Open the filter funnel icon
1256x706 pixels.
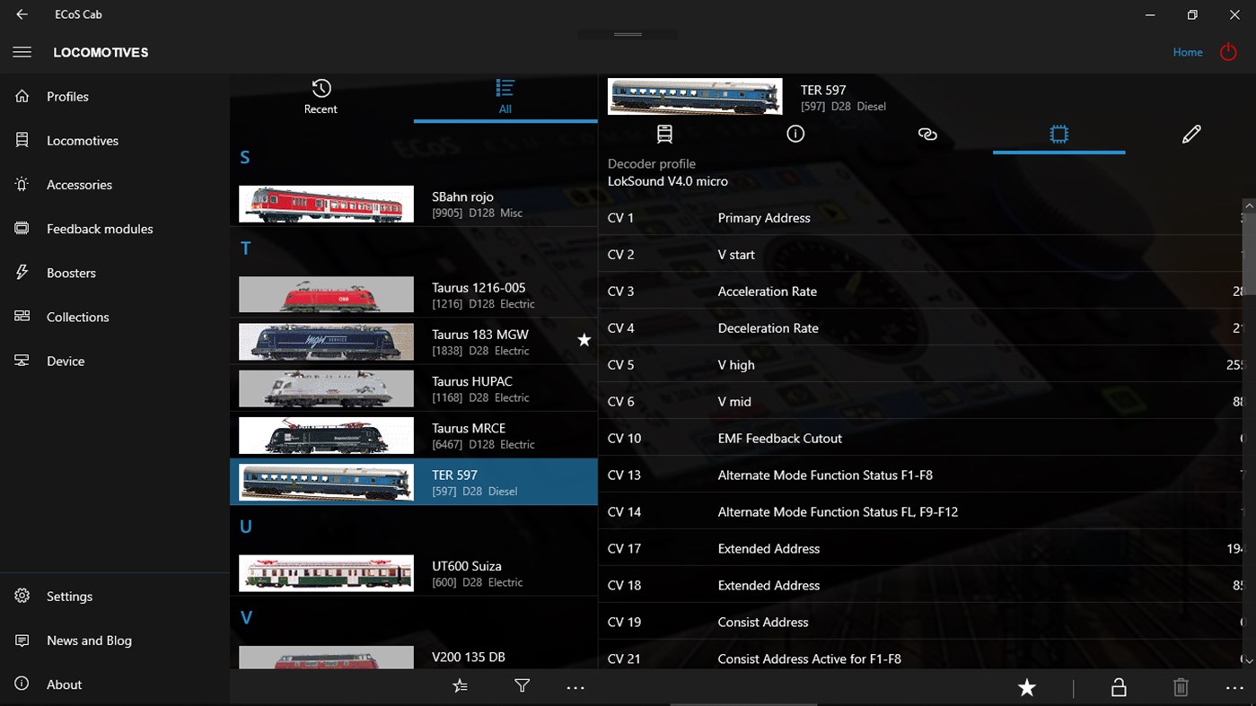[522, 686]
